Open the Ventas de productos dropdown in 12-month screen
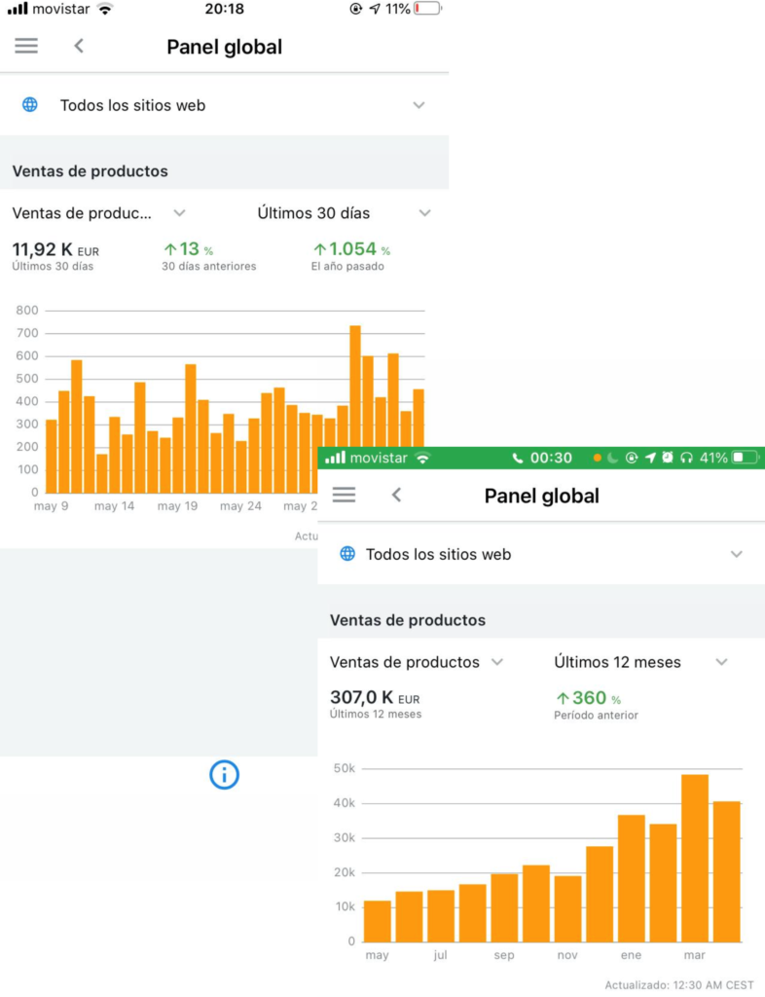Viewport: 765px width, 997px height. (417, 662)
